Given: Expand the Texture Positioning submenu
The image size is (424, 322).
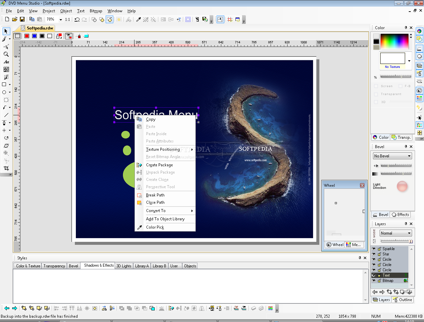Looking at the screenshot, I should (x=165, y=149).
